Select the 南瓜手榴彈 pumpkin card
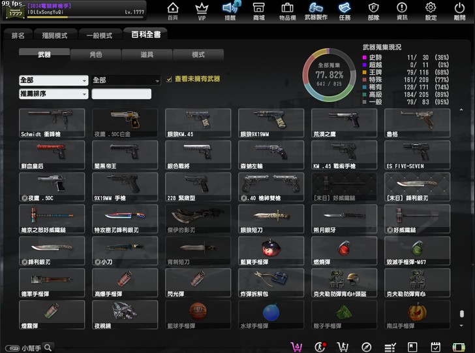The width and height of the screenshot is (475, 353). coord(417,314)
